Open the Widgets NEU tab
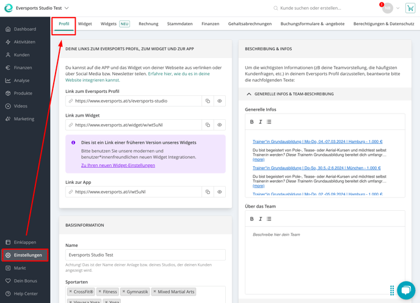This screenshot has height=303, width=420. pos(115,24)
